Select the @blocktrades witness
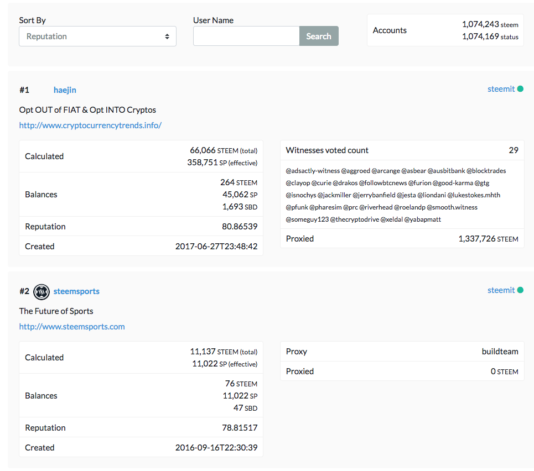 486,171
